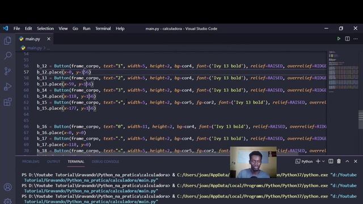363x204 pixels.
Task: Click main.py in the breadcrumb path
Action: click(35, 48)
